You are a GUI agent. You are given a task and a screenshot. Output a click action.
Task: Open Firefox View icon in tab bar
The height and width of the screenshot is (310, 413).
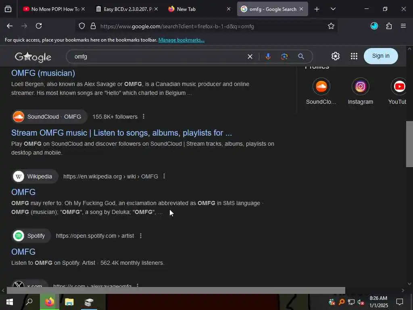point(8,9)
